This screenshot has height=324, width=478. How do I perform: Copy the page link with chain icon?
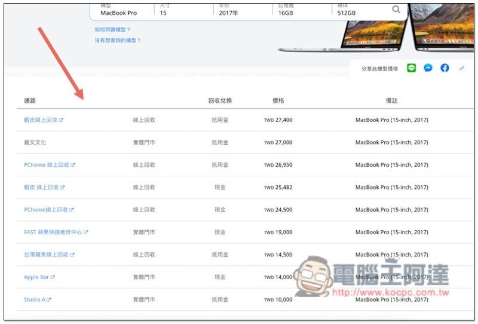[461, 68]
